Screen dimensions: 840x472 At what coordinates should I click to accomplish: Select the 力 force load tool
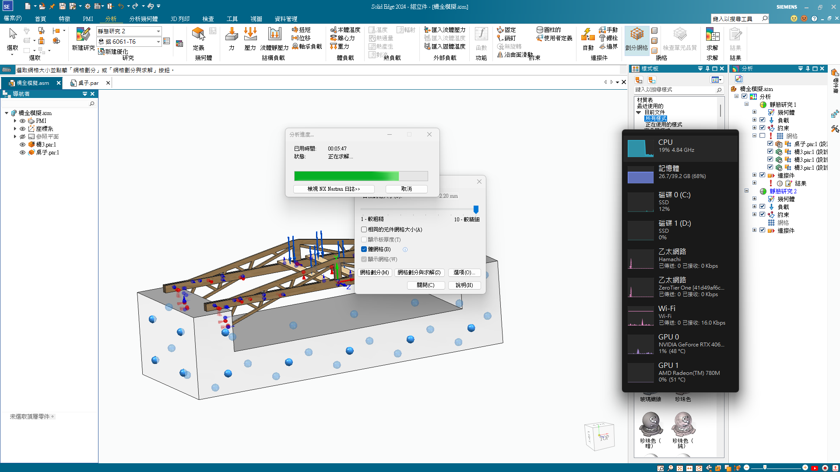(231, 35)
